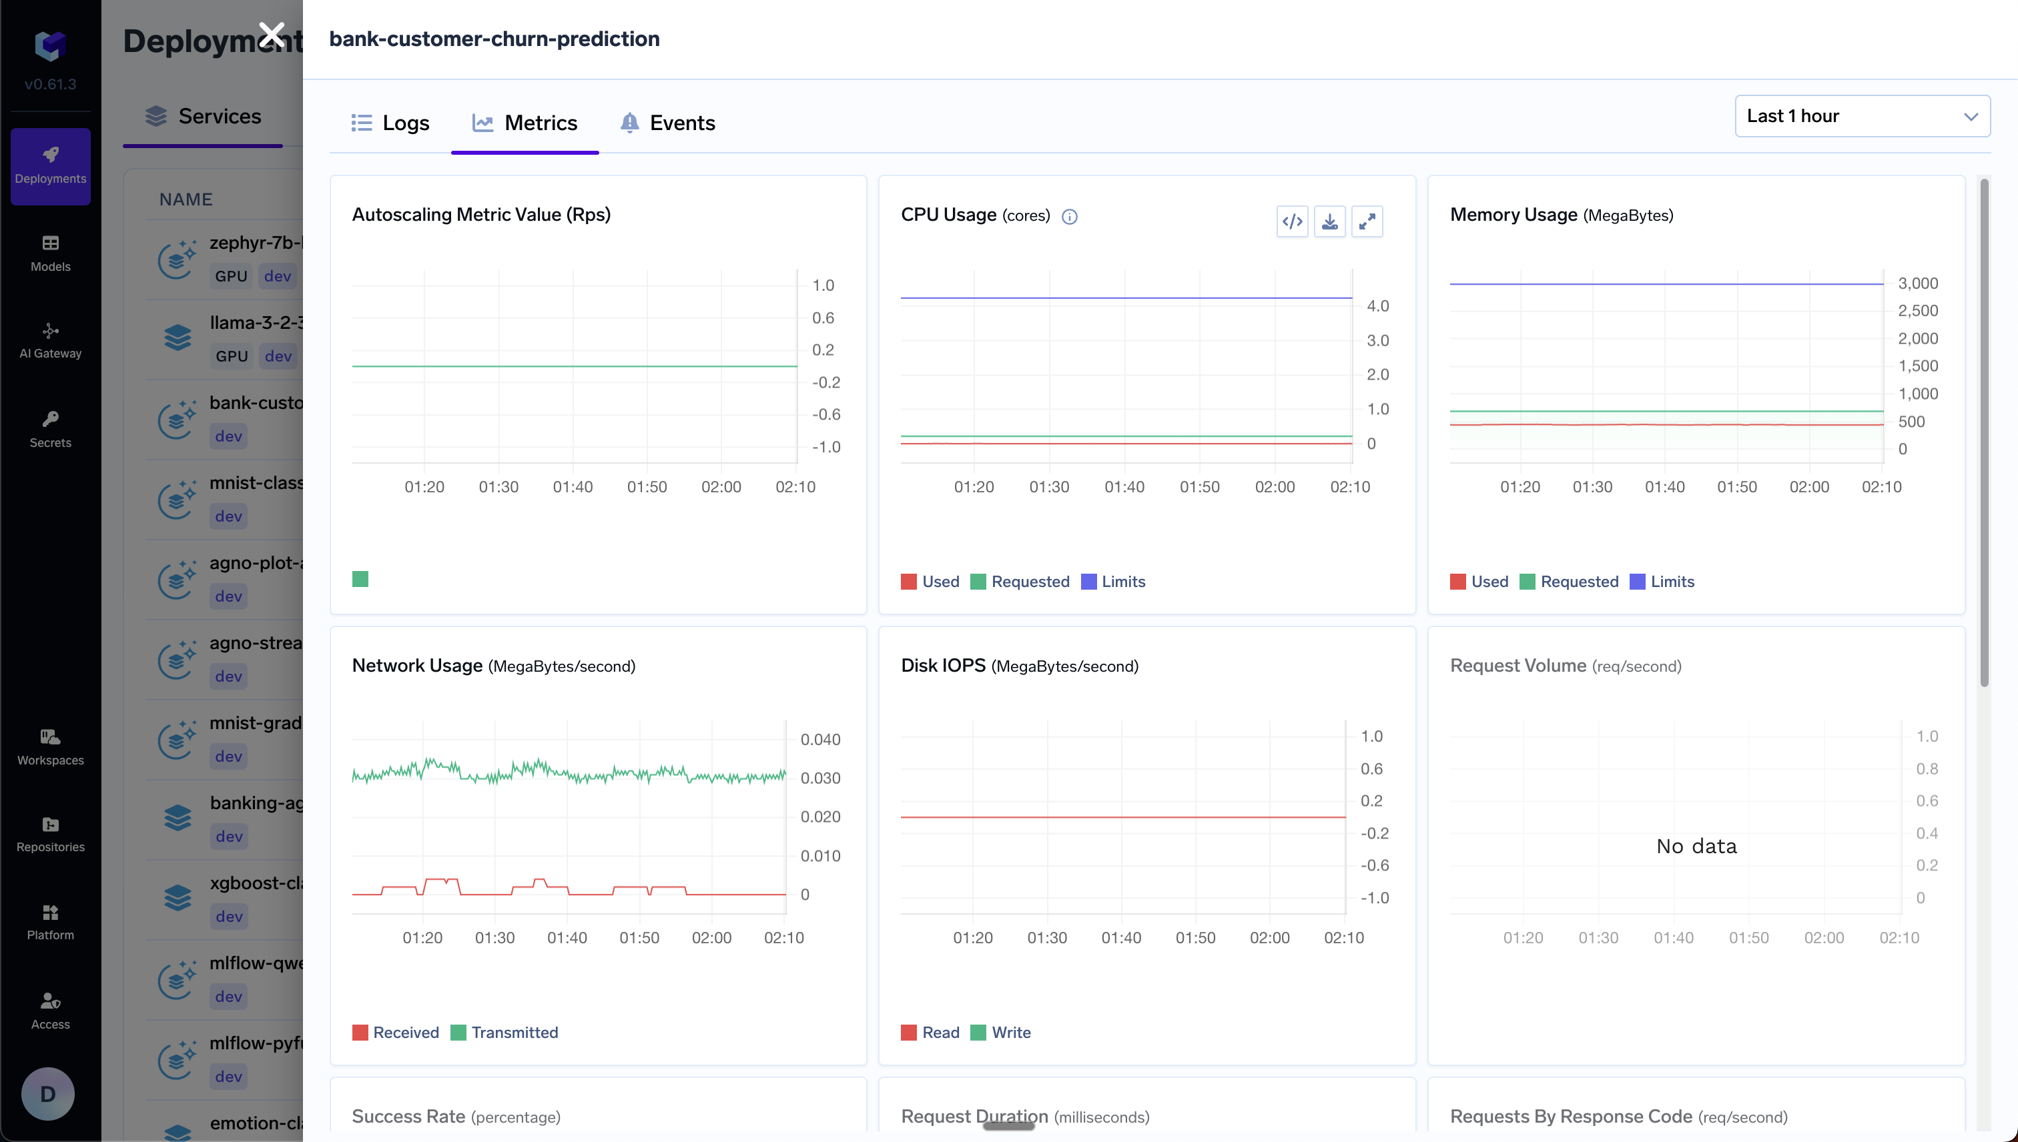Screen dimensions: 2018x1142
Task: Close the bank-customer-churn-prediction panel
Action: [x=272, y=35]
